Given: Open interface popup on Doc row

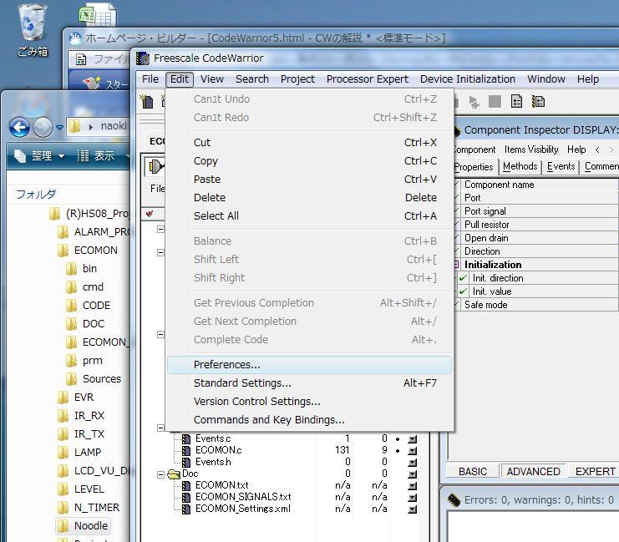Looking at the screenshot, I should (x=412, y=474).
